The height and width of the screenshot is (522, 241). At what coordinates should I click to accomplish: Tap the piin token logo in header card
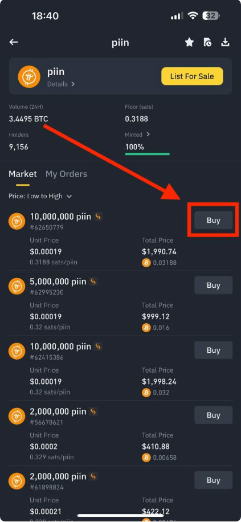pyautogui.click(x=29, y=76)
